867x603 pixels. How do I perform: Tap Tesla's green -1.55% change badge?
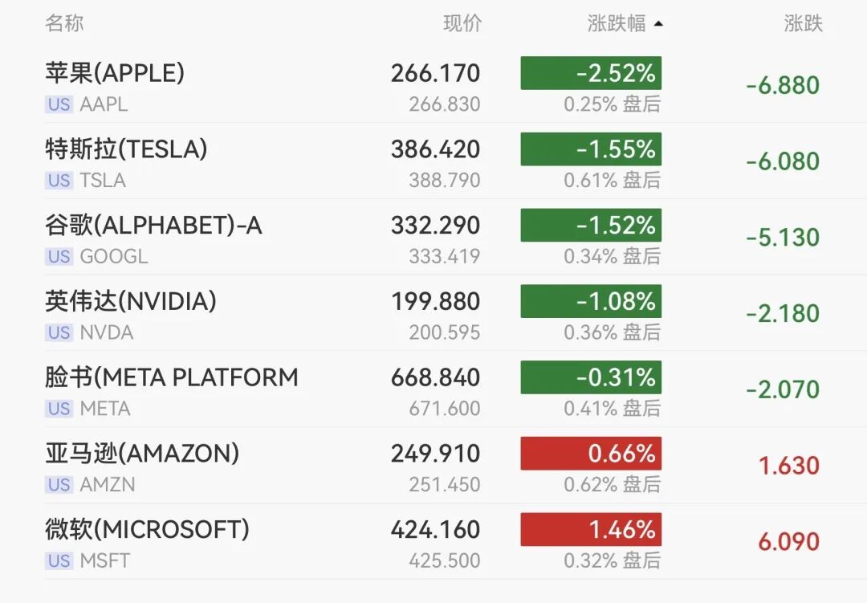pos(591,149)
